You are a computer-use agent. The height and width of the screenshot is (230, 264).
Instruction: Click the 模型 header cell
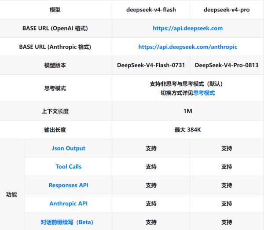pos(55,10)
